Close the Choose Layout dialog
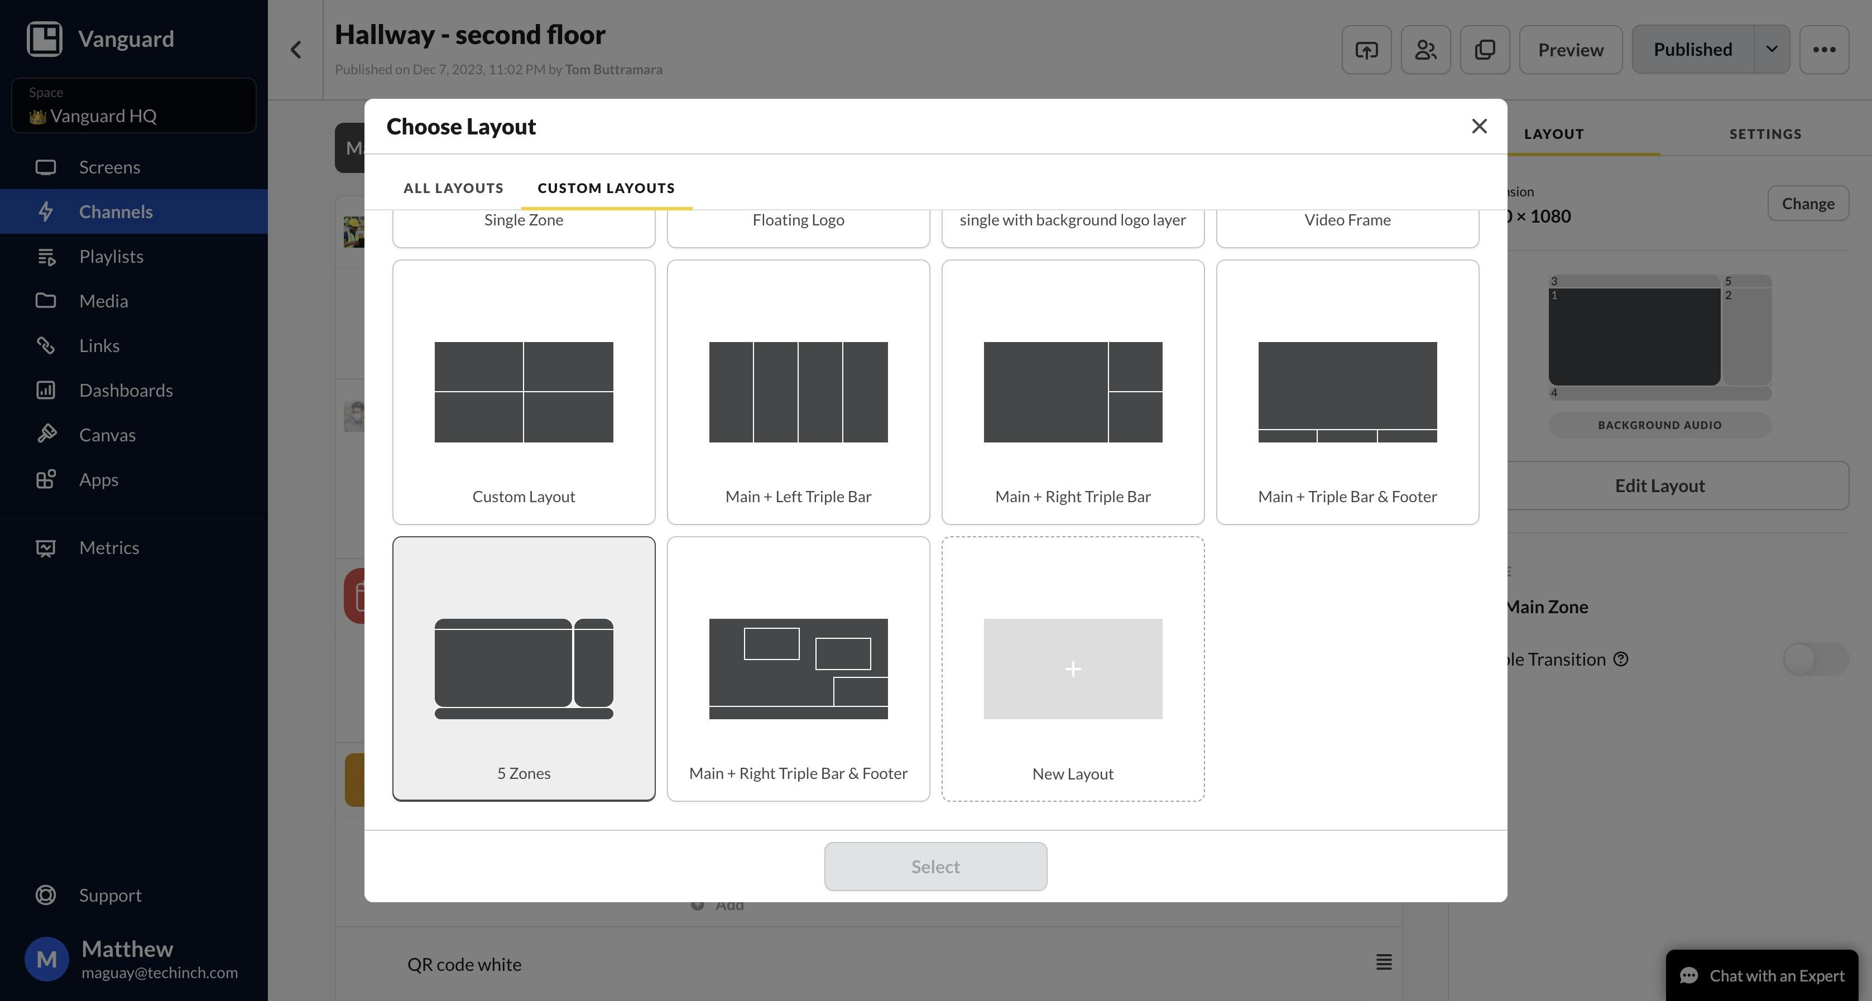1872x1001 pixels. [x=1479, y=127]
